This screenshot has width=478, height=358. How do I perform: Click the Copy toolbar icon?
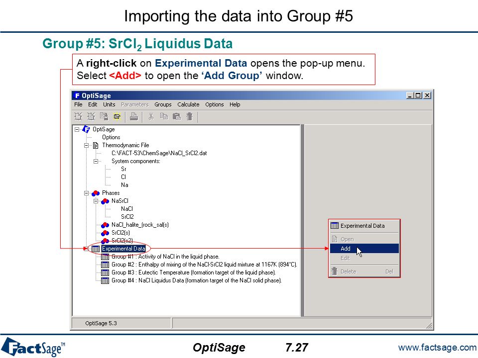click(164, 116)
